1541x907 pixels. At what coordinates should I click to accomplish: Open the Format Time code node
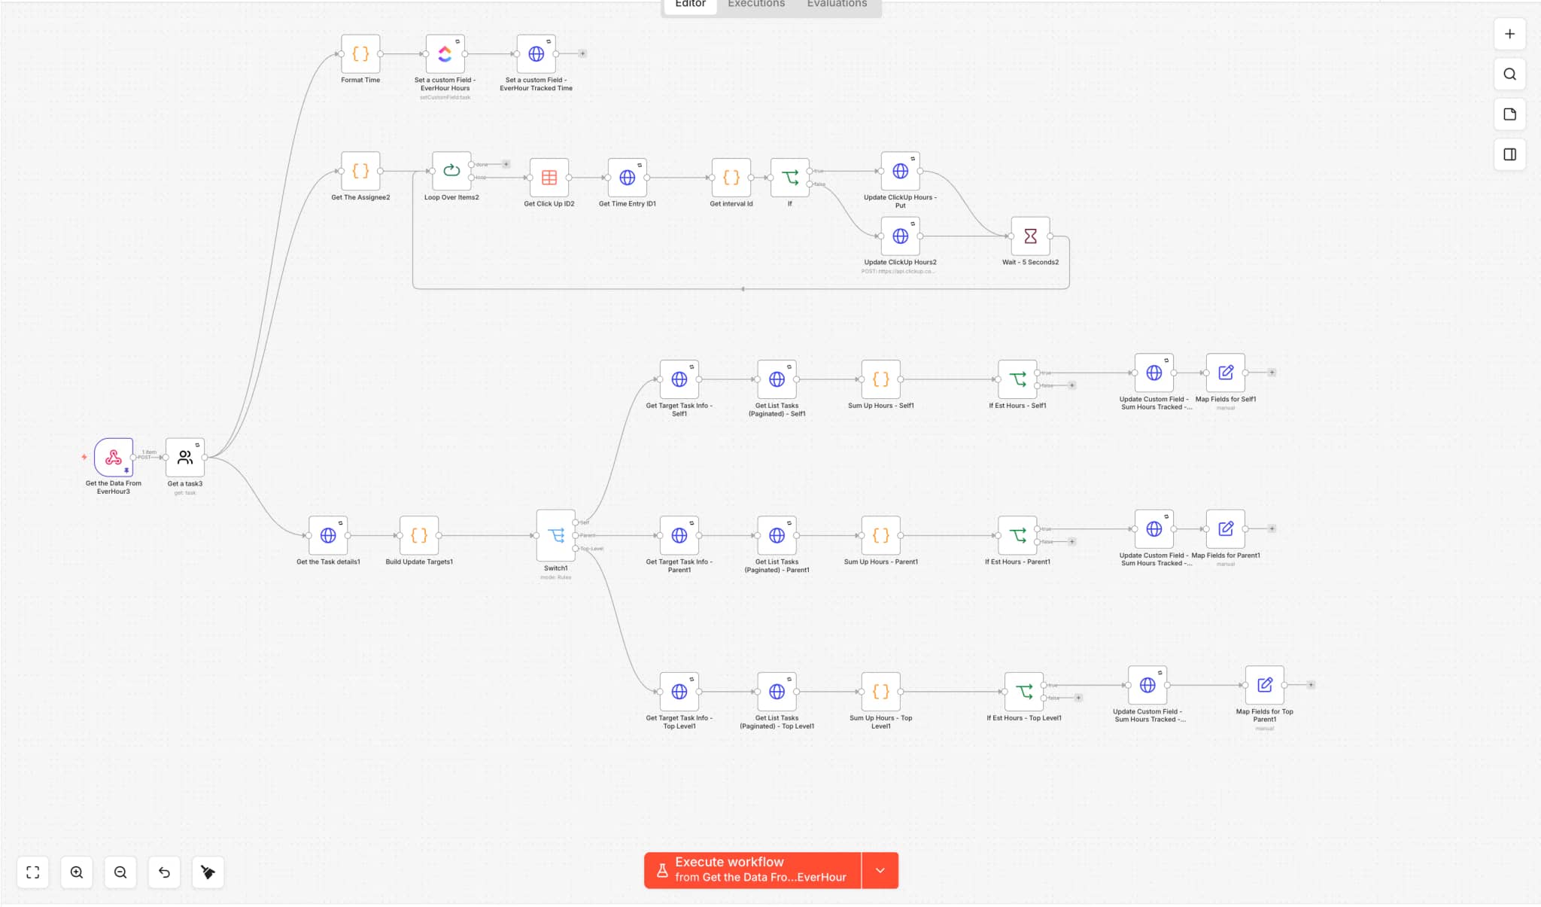[x=360, y=54]
